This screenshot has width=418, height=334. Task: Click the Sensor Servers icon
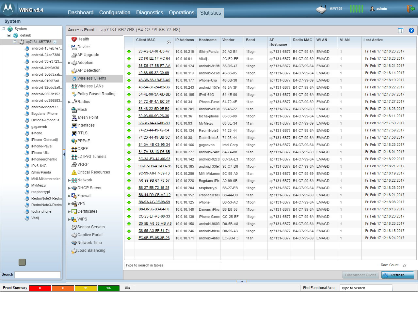point(74,227)
